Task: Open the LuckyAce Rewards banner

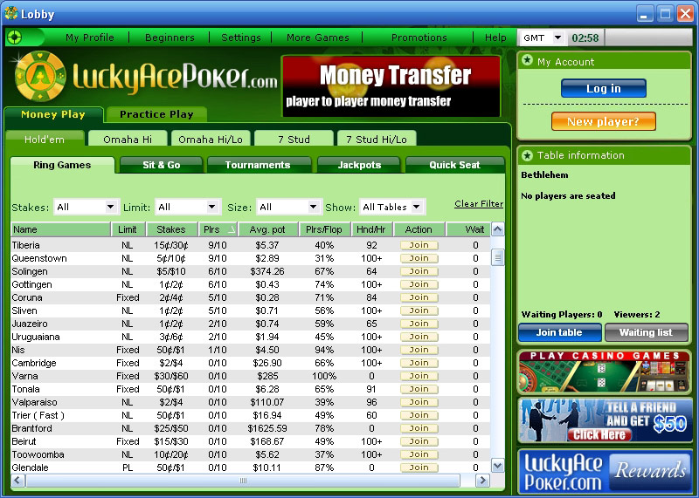Action: click(605, 472)
